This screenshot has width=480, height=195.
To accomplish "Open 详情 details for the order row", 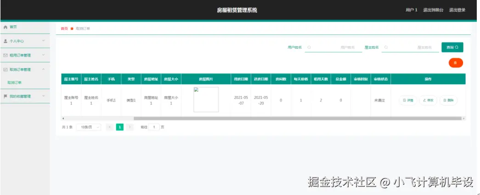I will pos(408,100).
